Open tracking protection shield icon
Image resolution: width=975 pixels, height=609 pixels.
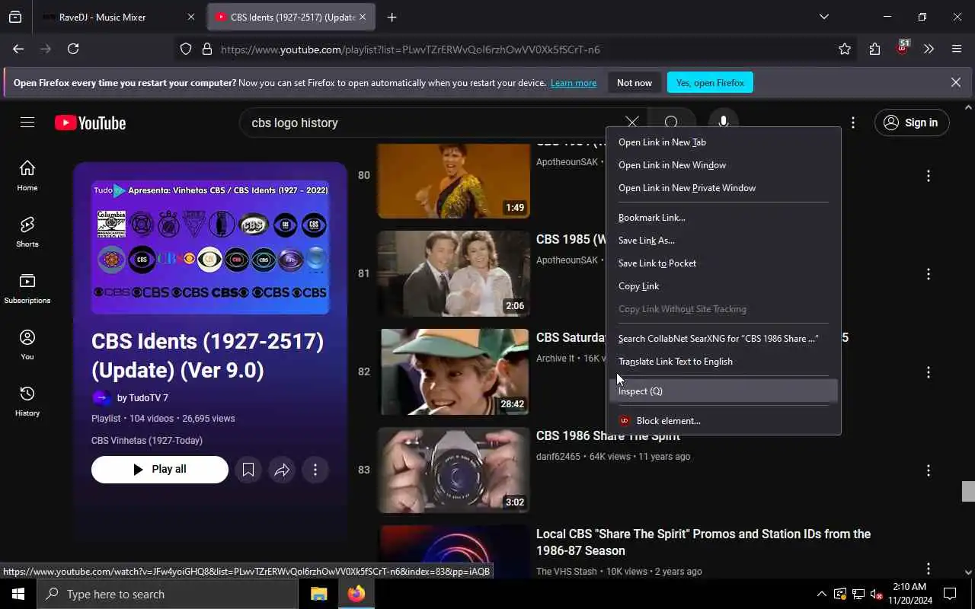tap(186, 49)
